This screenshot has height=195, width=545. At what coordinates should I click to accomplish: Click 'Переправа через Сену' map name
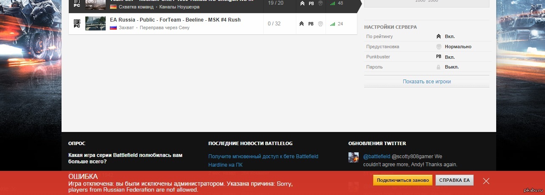[x=164, y=27]
